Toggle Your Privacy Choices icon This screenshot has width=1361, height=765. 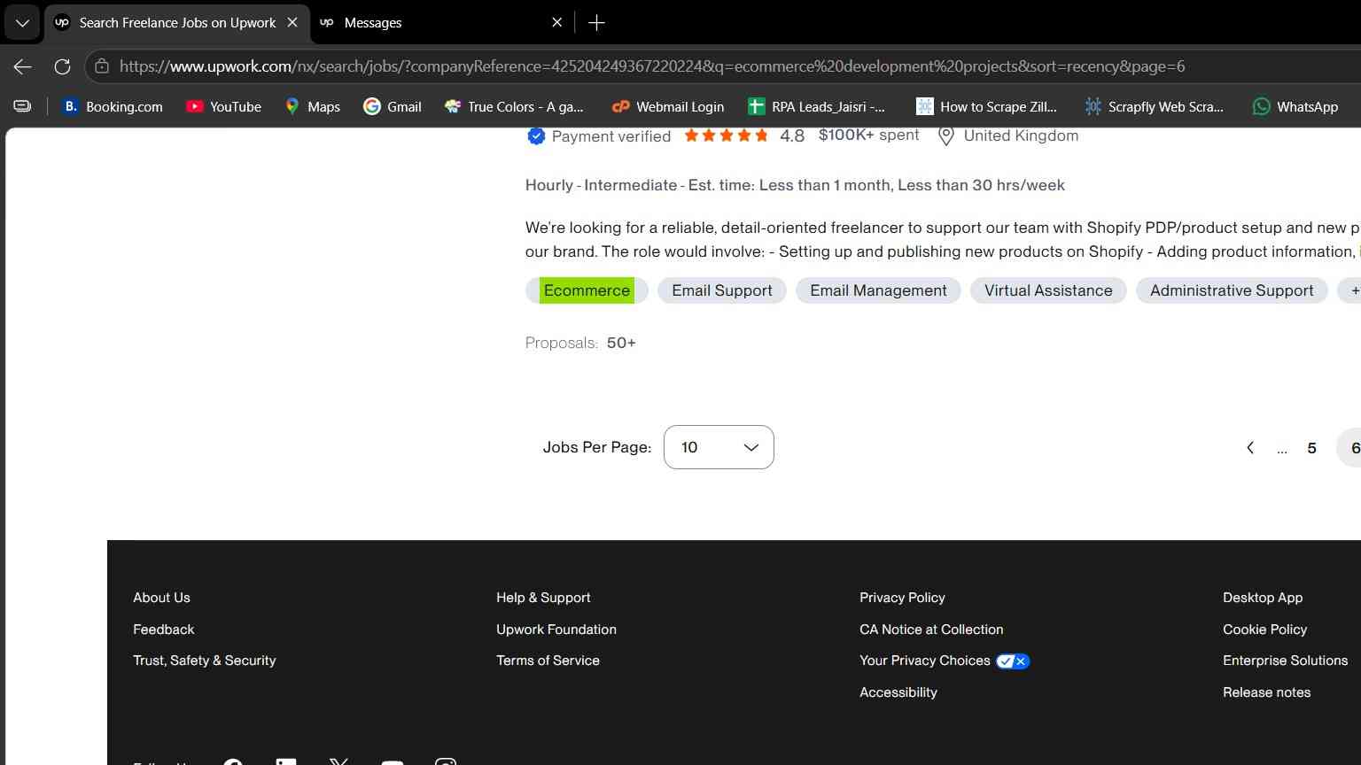pos(1012,661)
